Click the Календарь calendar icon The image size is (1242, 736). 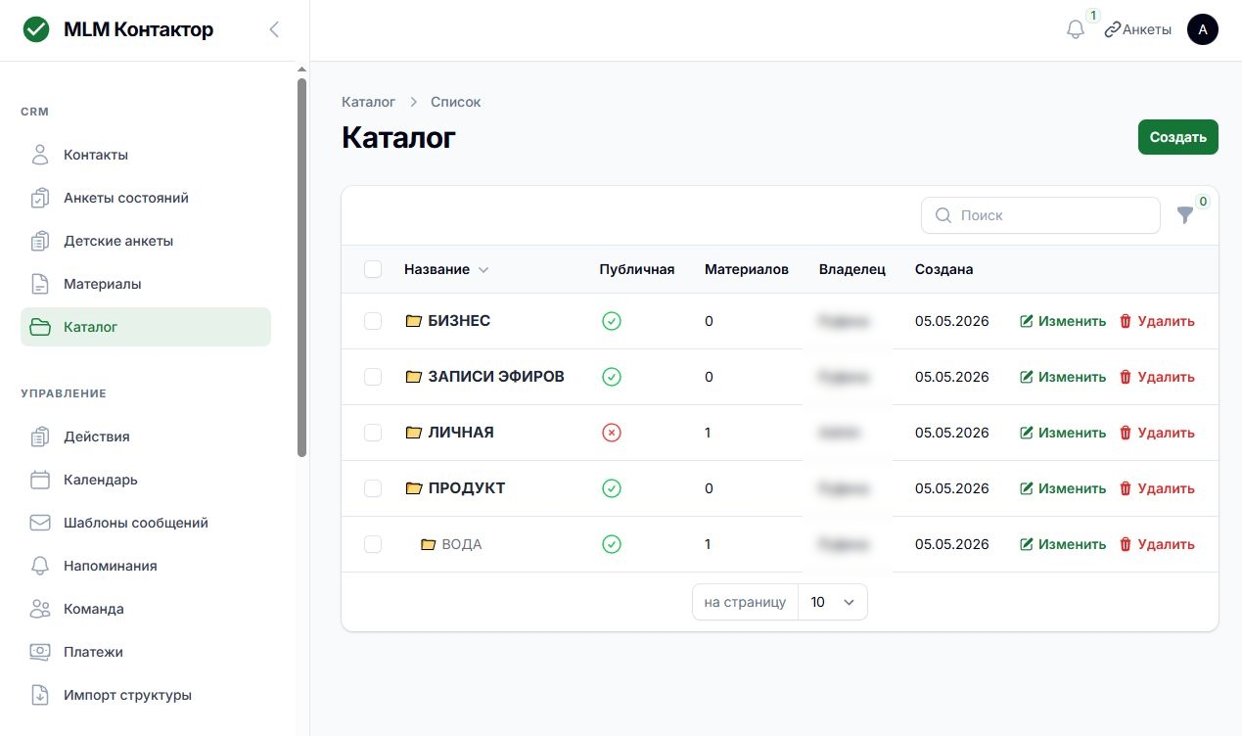(40, 480)
